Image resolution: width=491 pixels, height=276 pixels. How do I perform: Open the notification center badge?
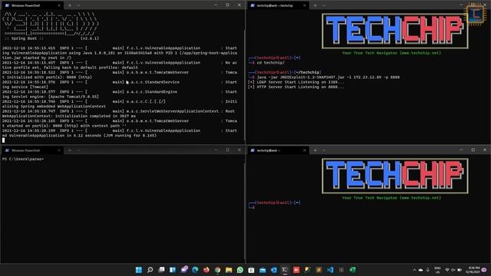(x=484, y=270)
